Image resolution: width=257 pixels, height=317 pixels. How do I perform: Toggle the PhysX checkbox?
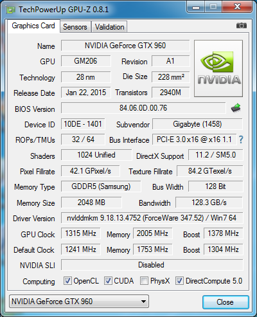[144, 280]
